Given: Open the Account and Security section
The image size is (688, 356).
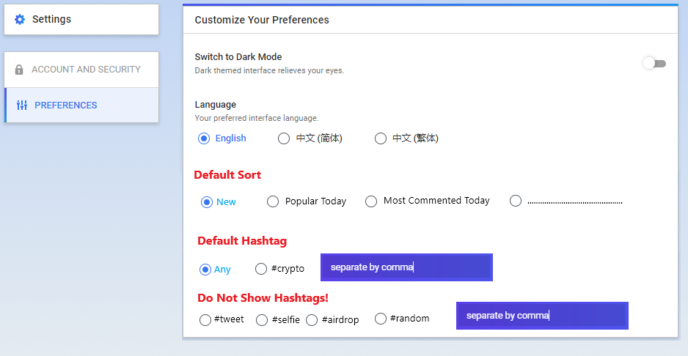Looking at the screenshot, I should click(x=81, y=70).
